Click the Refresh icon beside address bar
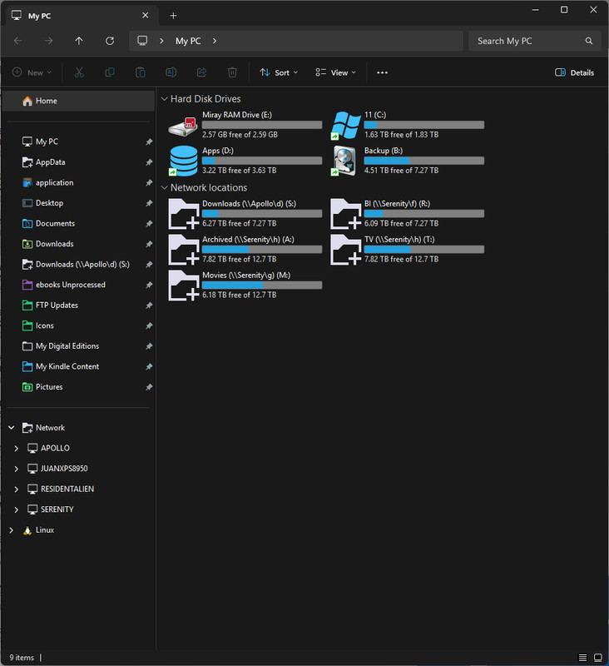 110,41
